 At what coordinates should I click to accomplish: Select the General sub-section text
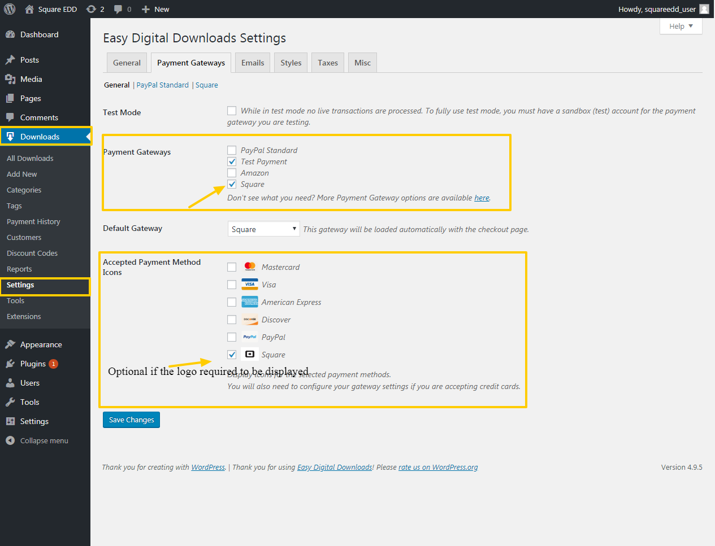pyautogui.click(x=117, y=85)
